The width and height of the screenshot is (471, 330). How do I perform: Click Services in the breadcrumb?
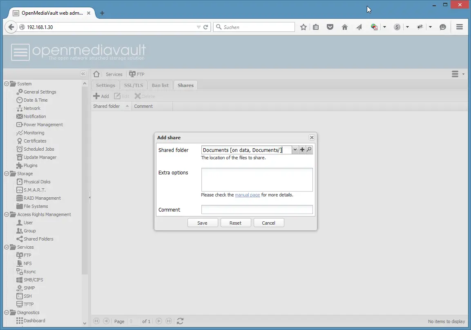[114, 74]
